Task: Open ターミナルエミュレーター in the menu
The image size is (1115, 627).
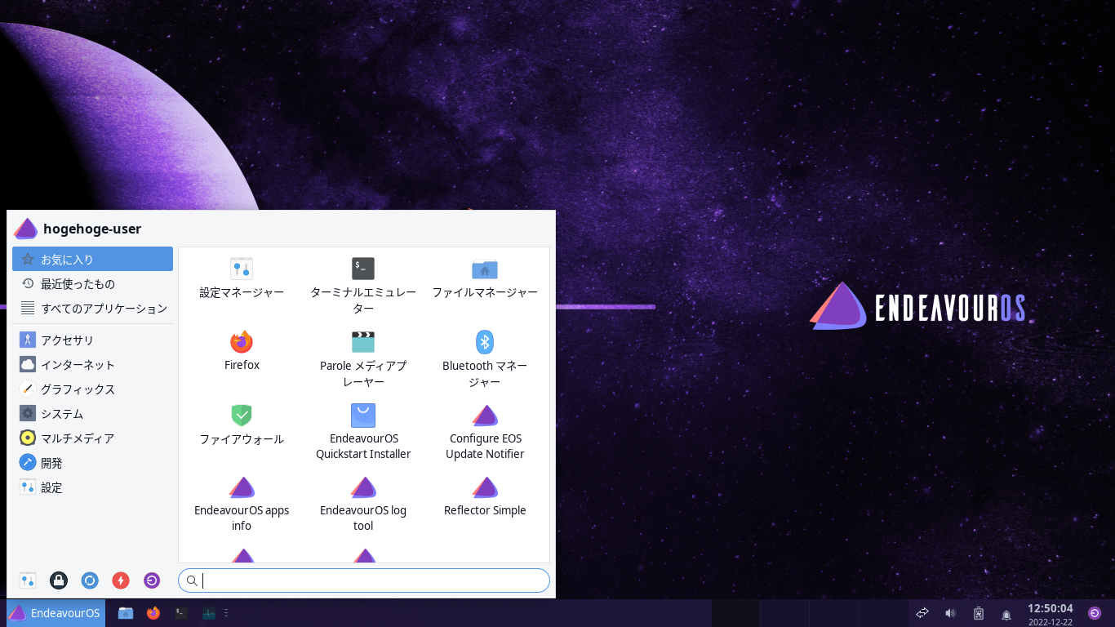Action: pyautogui.click(x=363, y=287)
